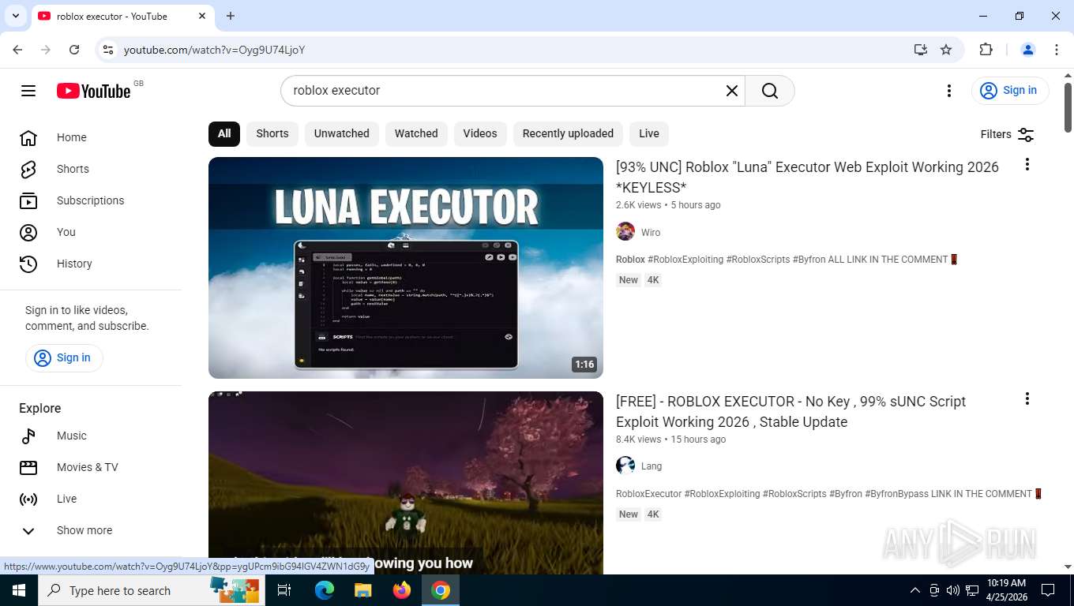
Task: Open Chrome extensions puzzle icon
Action: click(986, 50)
